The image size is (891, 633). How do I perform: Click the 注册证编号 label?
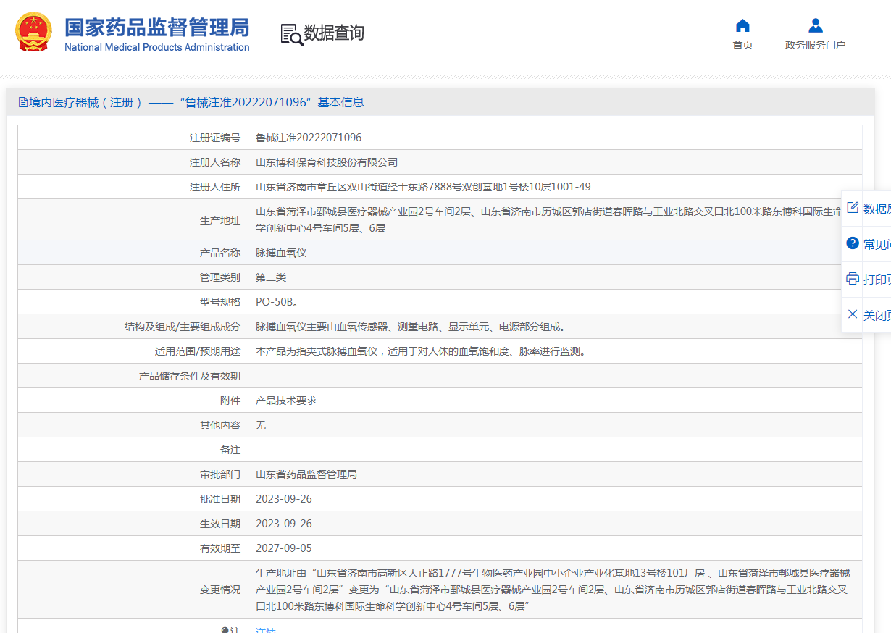click(x=215, y=138)
